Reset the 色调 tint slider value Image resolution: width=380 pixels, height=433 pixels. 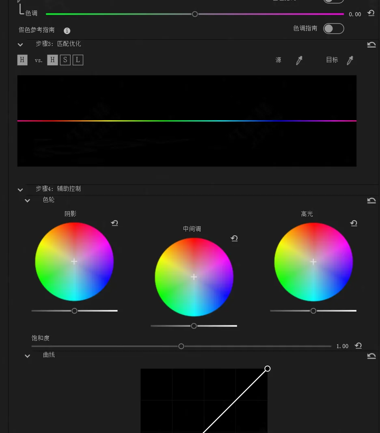coord(371,13)
